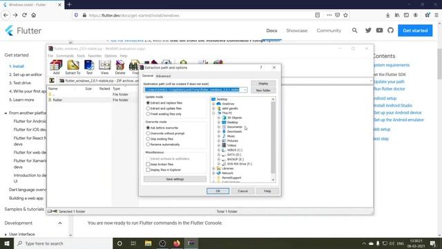Select 'WIN10 (C:)' drive in folder tree
This screenshot has width=442, height=249.
[x=235, y=150]
